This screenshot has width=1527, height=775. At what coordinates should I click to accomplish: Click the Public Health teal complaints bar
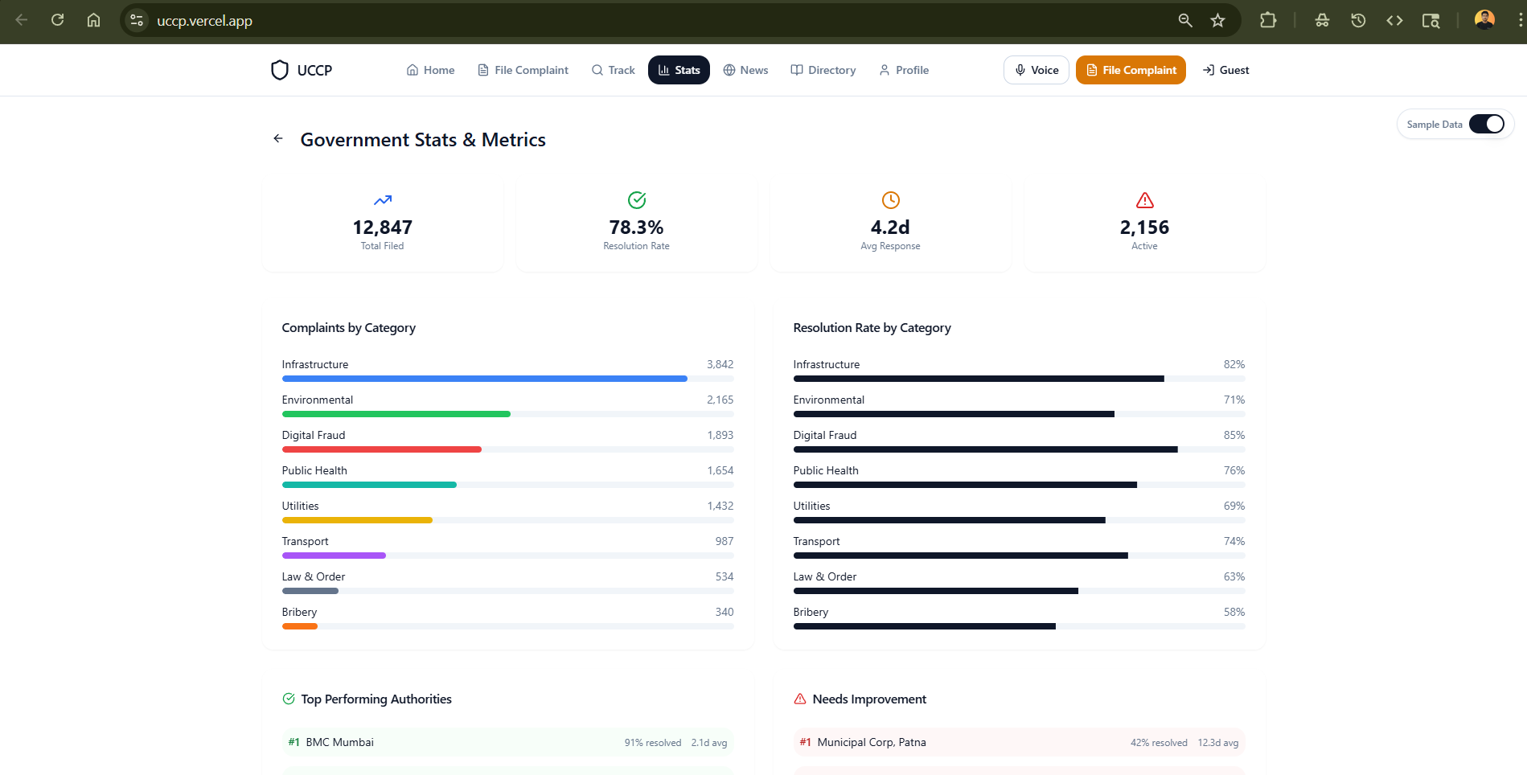pyautogui.click(x=369, y=485)
